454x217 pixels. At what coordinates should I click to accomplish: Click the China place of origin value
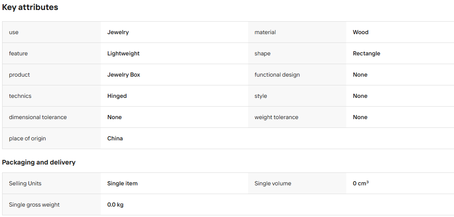point(115,139)
